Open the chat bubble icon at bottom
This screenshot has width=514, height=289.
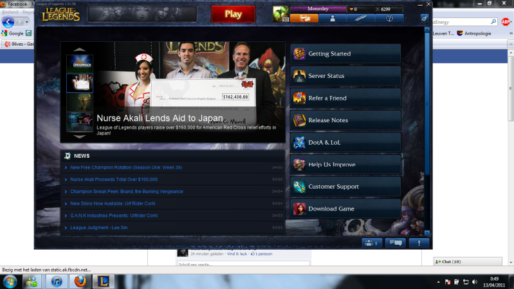point(395,243)
